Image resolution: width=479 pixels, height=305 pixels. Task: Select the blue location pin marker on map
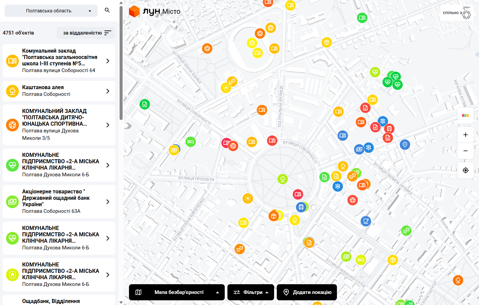[405, 144]
